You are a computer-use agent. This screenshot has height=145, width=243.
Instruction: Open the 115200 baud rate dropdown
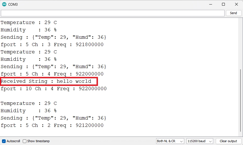point(200,141)
